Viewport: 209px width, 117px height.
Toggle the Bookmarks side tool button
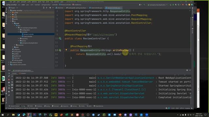tap(6, 90)
